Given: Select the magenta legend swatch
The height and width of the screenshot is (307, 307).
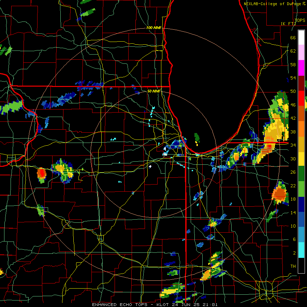Looking at the screenshot, I should pyautogui.click(x=301, y=68).
